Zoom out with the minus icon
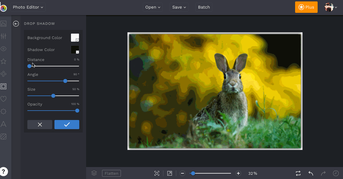 coord(183,173)
